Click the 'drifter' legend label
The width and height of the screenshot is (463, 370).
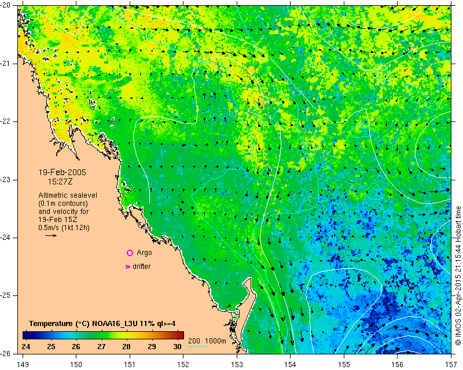pos(141,267)
